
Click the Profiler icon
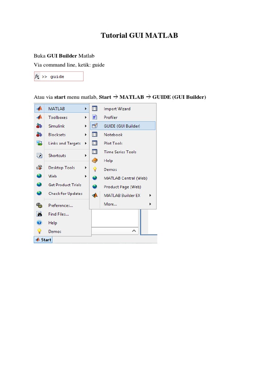tap(95, 117)
